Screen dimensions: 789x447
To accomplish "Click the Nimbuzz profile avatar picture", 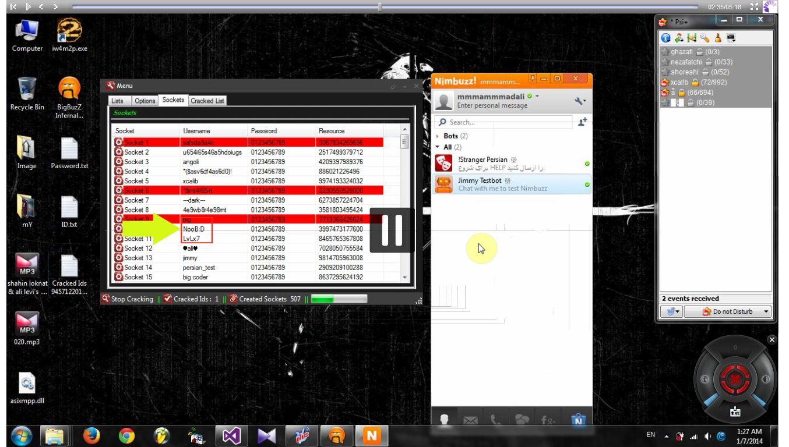I will [444, 101].
